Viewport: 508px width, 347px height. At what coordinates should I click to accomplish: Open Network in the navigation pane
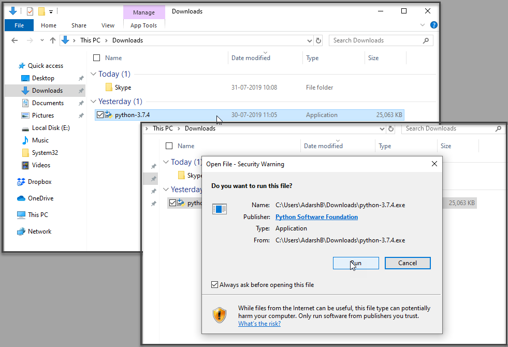(39, 232)
